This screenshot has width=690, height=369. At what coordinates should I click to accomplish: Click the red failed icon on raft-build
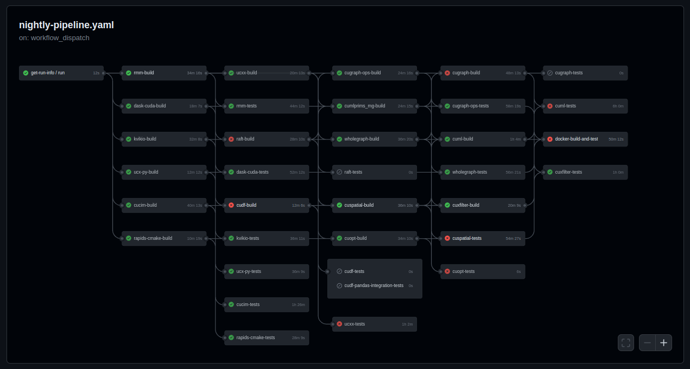[231, 139]
